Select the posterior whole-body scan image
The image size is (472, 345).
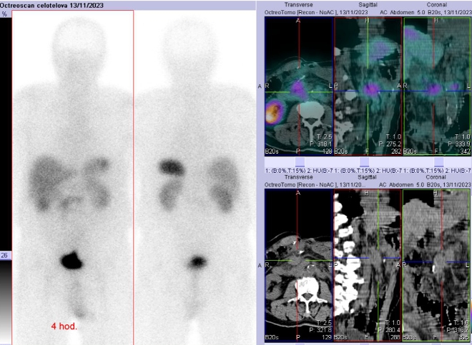[x=195, y=177]
